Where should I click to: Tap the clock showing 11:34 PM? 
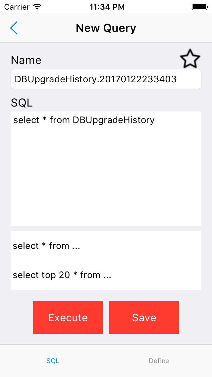(x=107, y=7)
